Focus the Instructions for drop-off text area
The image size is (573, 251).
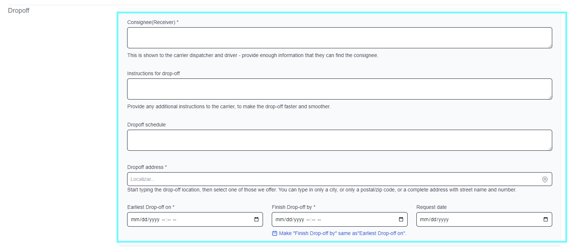coord(340,89)
